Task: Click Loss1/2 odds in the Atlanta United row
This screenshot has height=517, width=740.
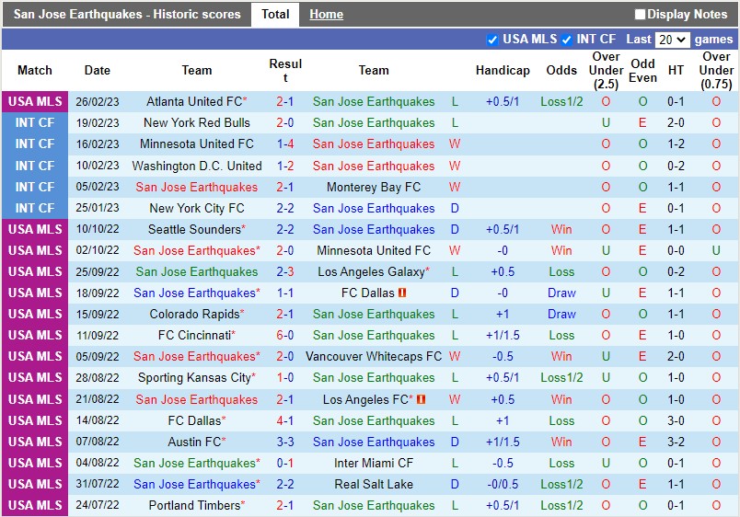Action: click(x=561, y=101)
